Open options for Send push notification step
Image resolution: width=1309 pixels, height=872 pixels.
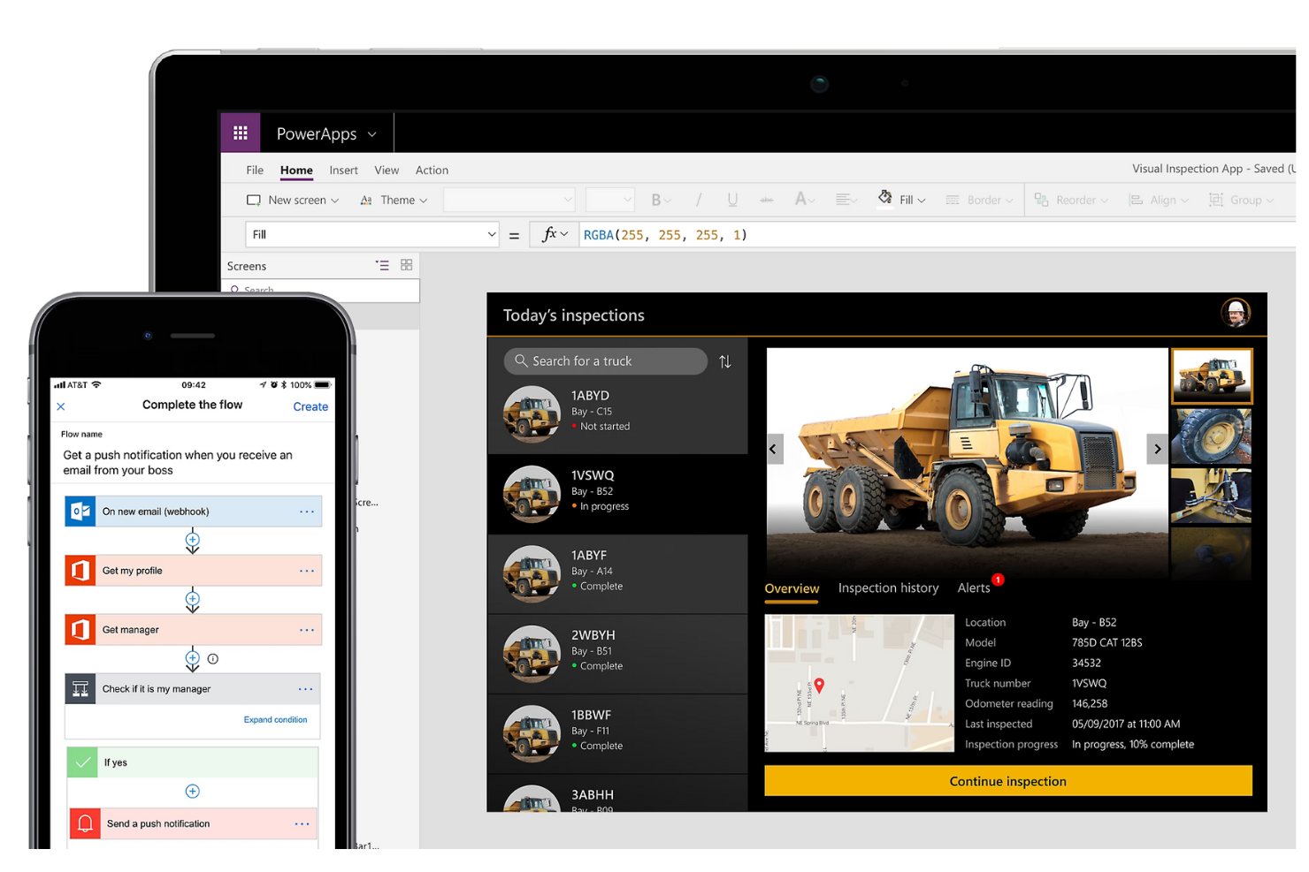point(302,824)
